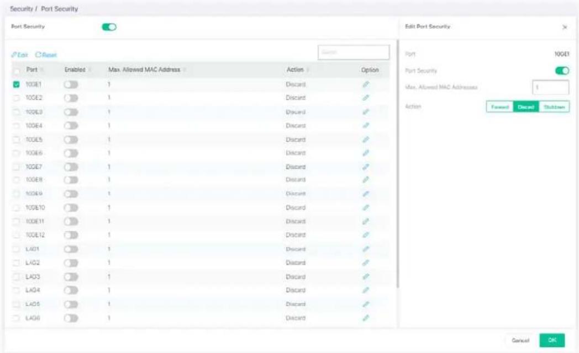Toggle the Enabled switch for 10GE7

point(71,167)
